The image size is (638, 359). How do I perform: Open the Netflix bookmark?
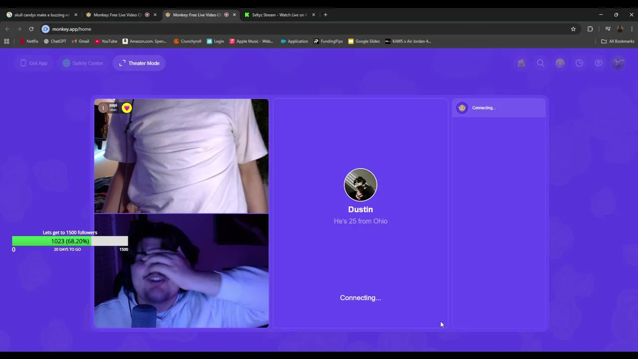point(29,41)
